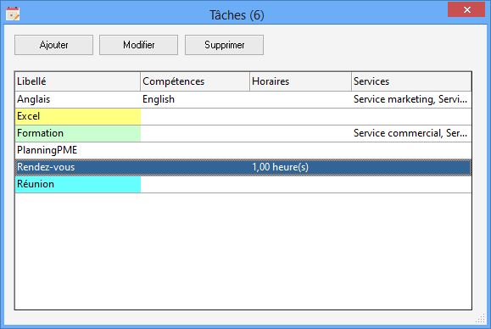
Task: Click the Ajouter button
Action: point(53,45)
